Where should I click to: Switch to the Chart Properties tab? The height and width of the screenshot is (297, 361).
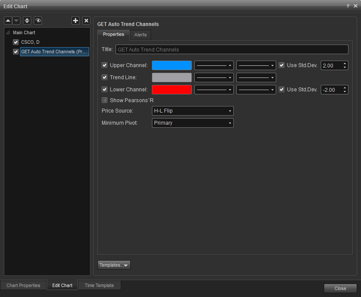[23, 285]
